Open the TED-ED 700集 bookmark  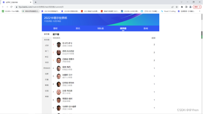(x=150, y=11)
